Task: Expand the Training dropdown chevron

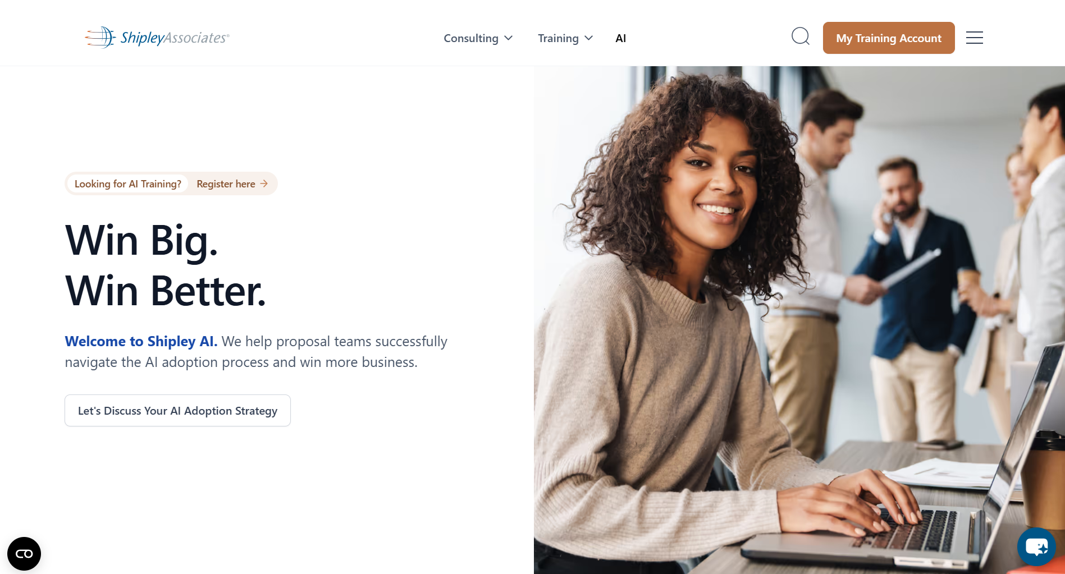Action: [x=589, y=38]
